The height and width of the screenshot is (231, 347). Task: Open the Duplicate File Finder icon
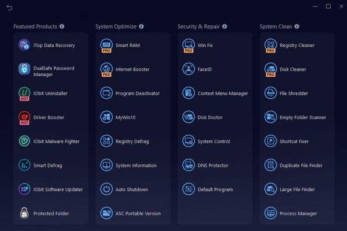[271, 165]
